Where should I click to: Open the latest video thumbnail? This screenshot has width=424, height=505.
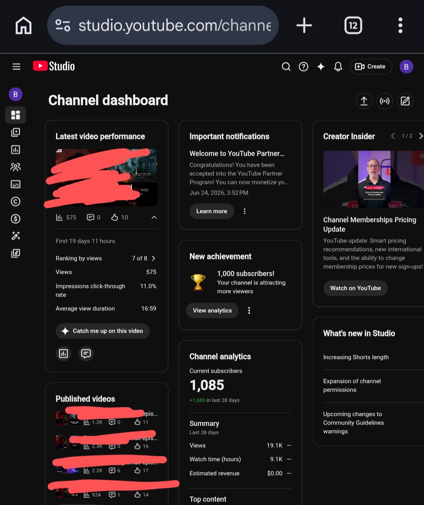[x=106, y=177]
